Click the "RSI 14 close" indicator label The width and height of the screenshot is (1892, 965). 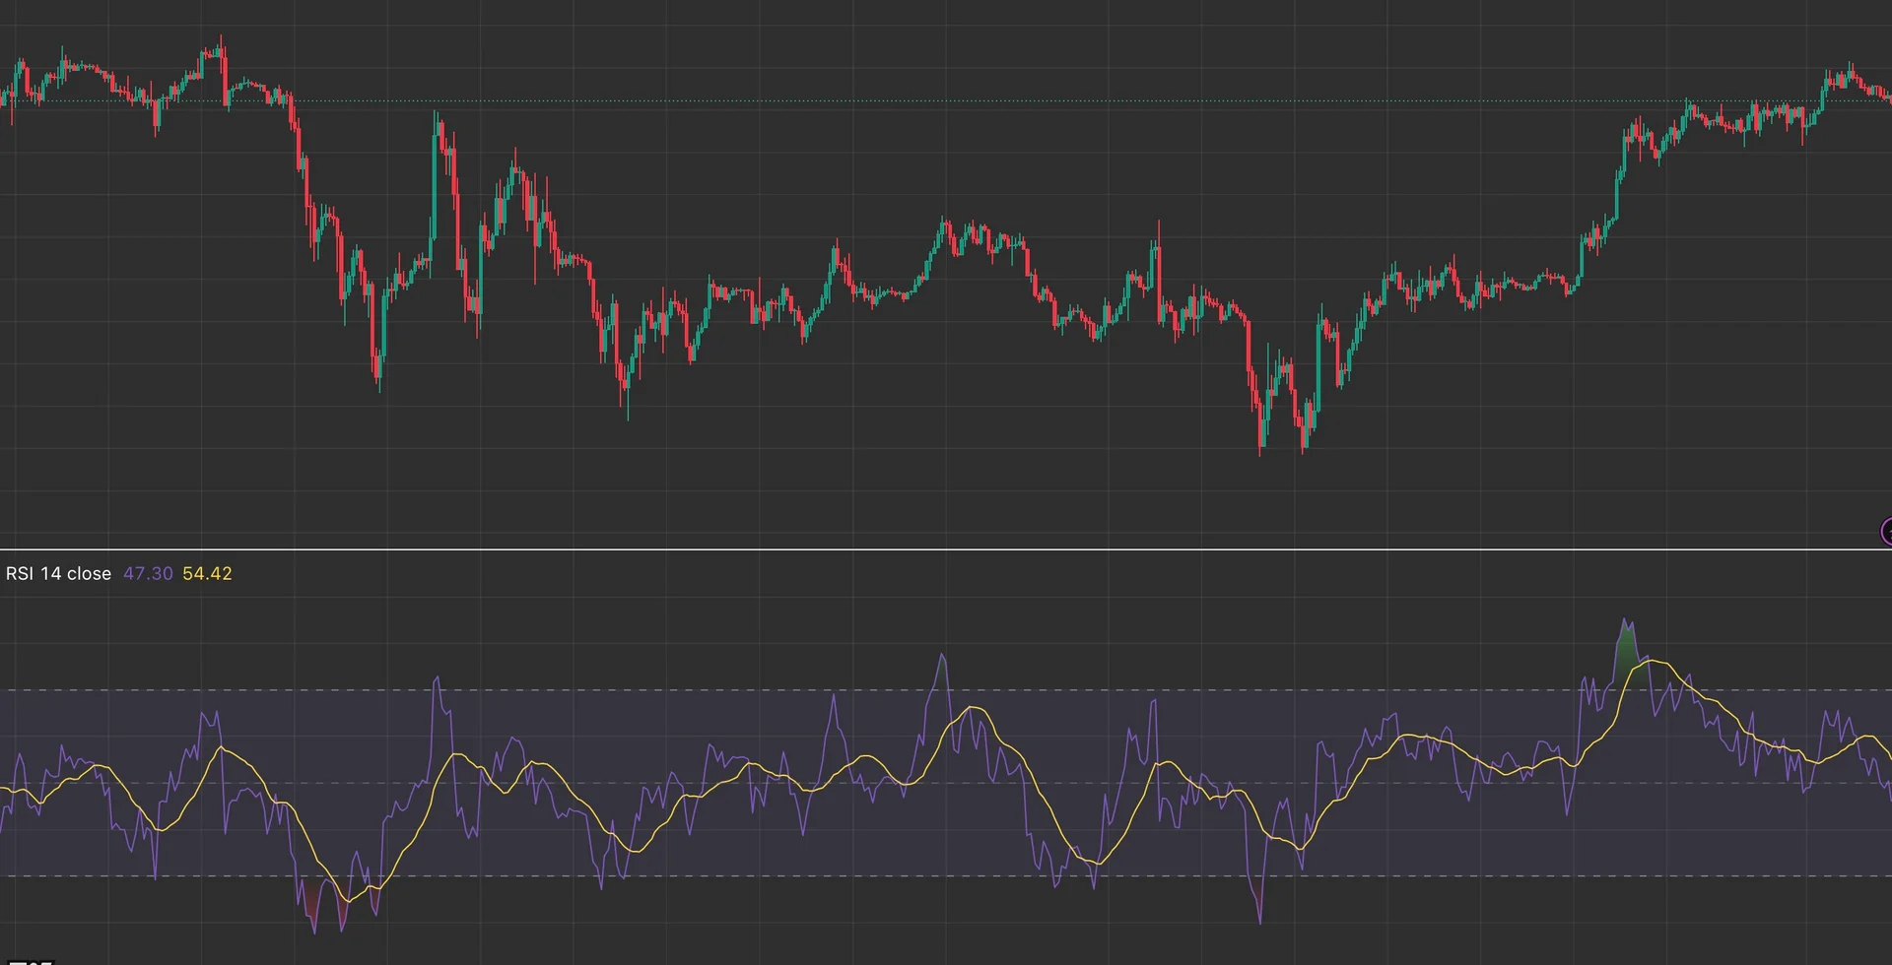coord(58,574)
